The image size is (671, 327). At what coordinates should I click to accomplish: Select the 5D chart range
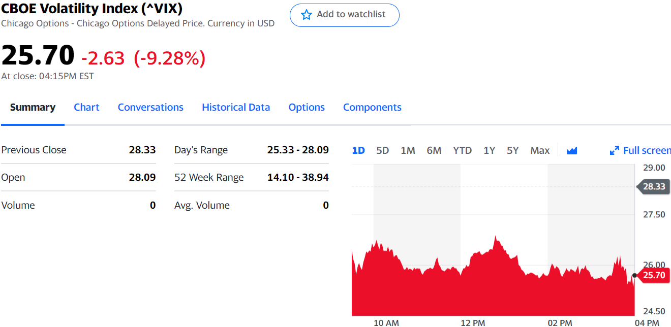point(382,150)
